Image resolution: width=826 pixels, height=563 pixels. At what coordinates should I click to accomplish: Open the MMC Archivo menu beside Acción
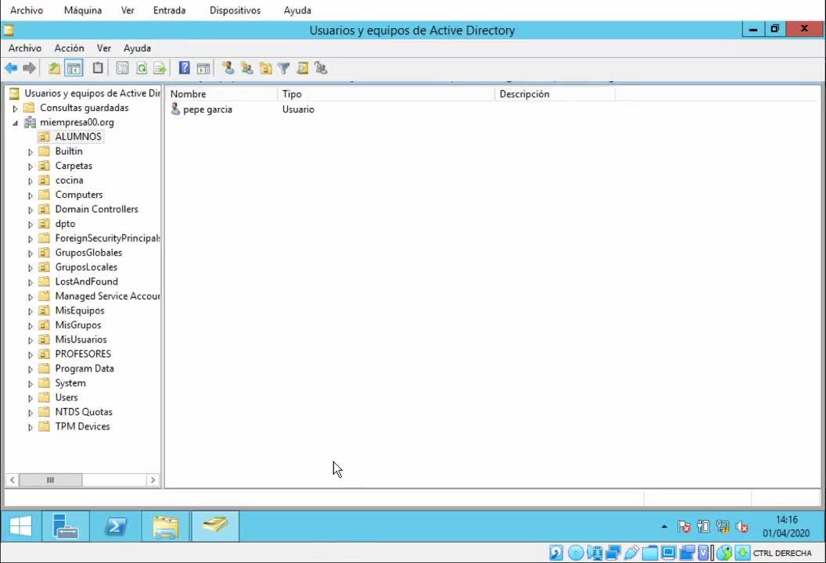point(25,48)
